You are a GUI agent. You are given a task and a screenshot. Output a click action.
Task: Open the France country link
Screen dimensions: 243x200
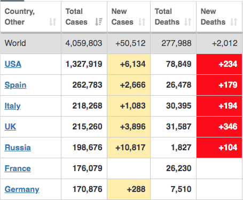point(18,168)
